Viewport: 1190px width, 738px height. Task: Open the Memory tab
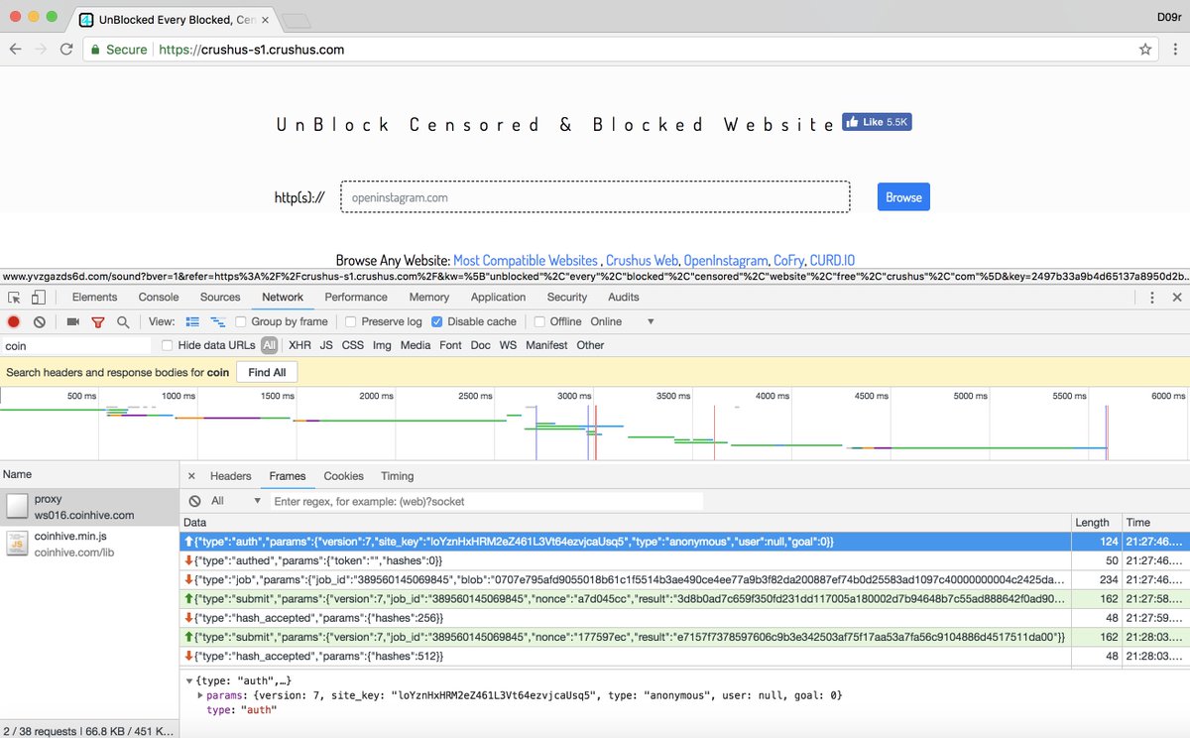pos(428,297)
